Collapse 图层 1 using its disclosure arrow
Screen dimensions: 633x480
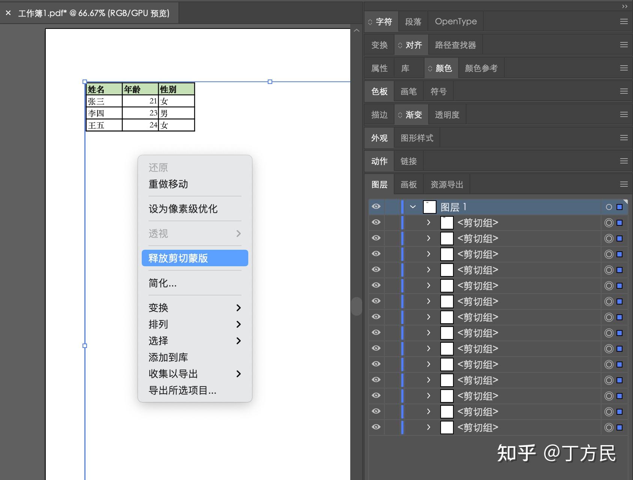(x=412, y=207)
